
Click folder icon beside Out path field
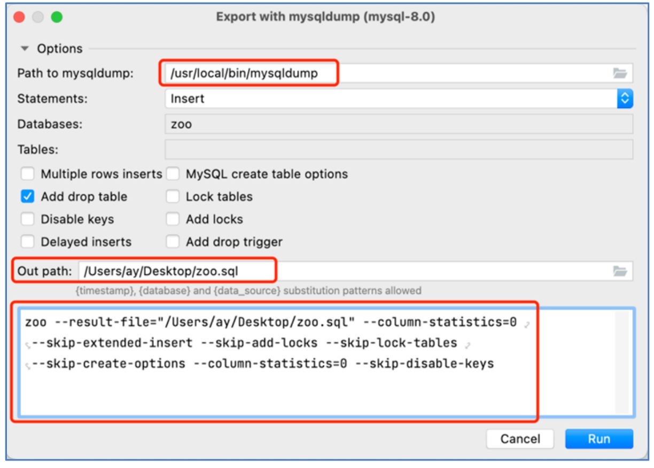[x=620, y=271]
